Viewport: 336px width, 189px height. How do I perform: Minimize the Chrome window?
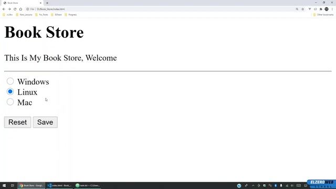(316, 3)
